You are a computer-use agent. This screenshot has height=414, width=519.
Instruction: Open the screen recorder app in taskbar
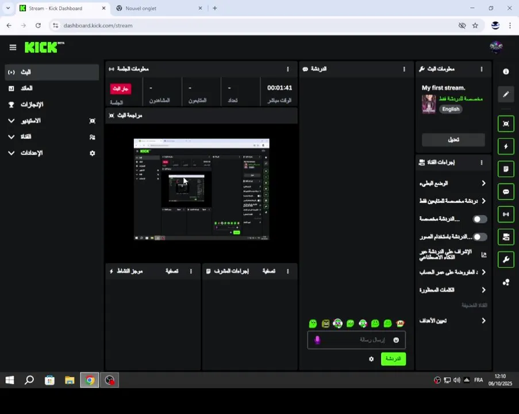[110, 380]
